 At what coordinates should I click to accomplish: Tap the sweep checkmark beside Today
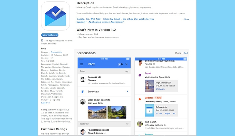coord(127,71)
